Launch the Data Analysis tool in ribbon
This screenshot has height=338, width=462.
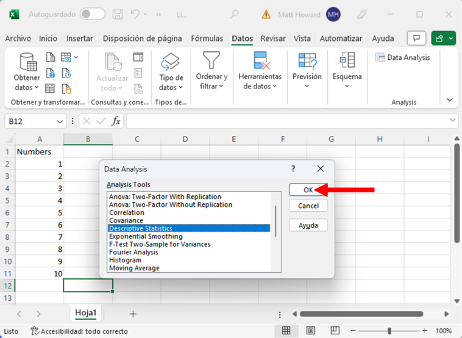(x=402, y=58)
